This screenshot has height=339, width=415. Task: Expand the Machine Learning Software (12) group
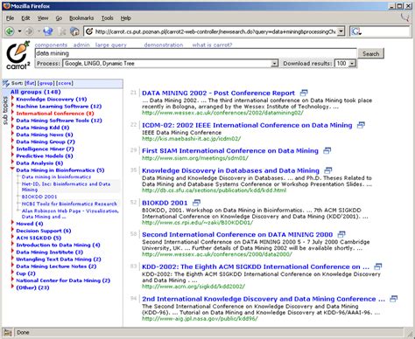click(x=12, y=105)
